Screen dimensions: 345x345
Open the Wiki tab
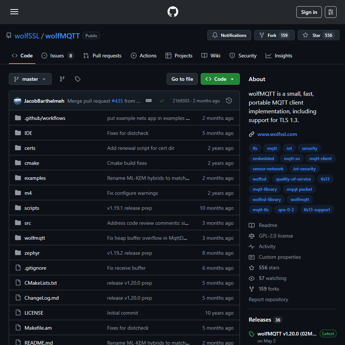tap(211, 56)
